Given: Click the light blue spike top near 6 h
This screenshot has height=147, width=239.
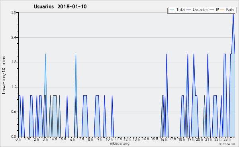Looking at the screenshot, I should coord(76,54).
